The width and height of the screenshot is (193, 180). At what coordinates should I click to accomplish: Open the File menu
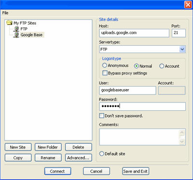5,13
